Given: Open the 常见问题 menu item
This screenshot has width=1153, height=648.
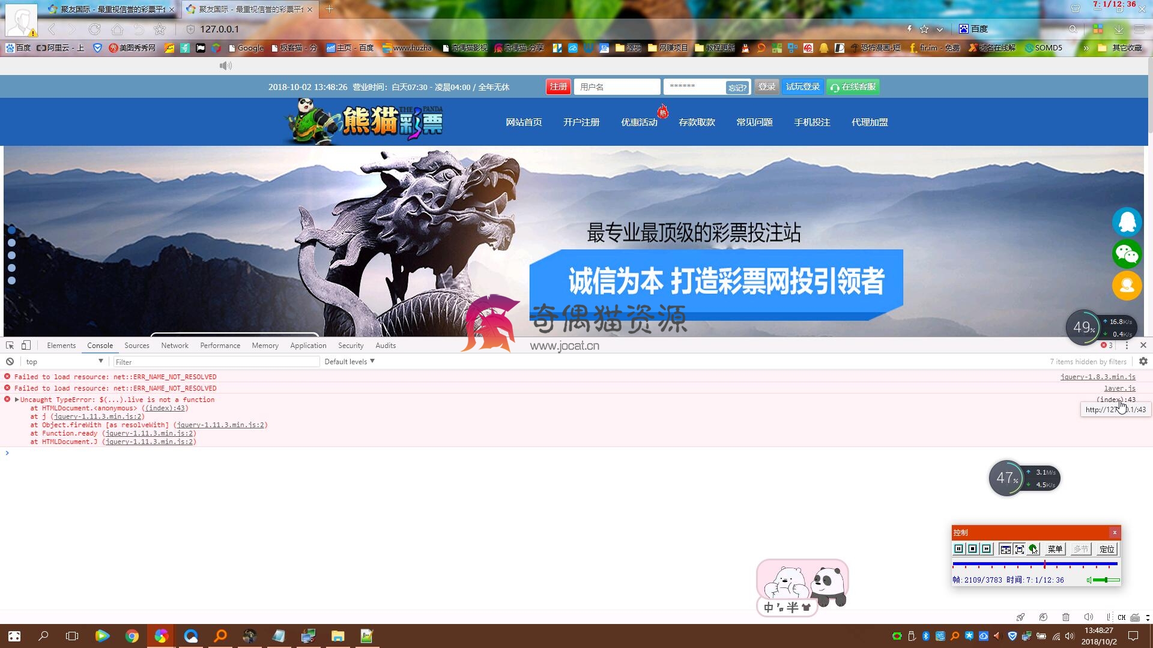Looking at the screenshot, I should click(754, 122).
